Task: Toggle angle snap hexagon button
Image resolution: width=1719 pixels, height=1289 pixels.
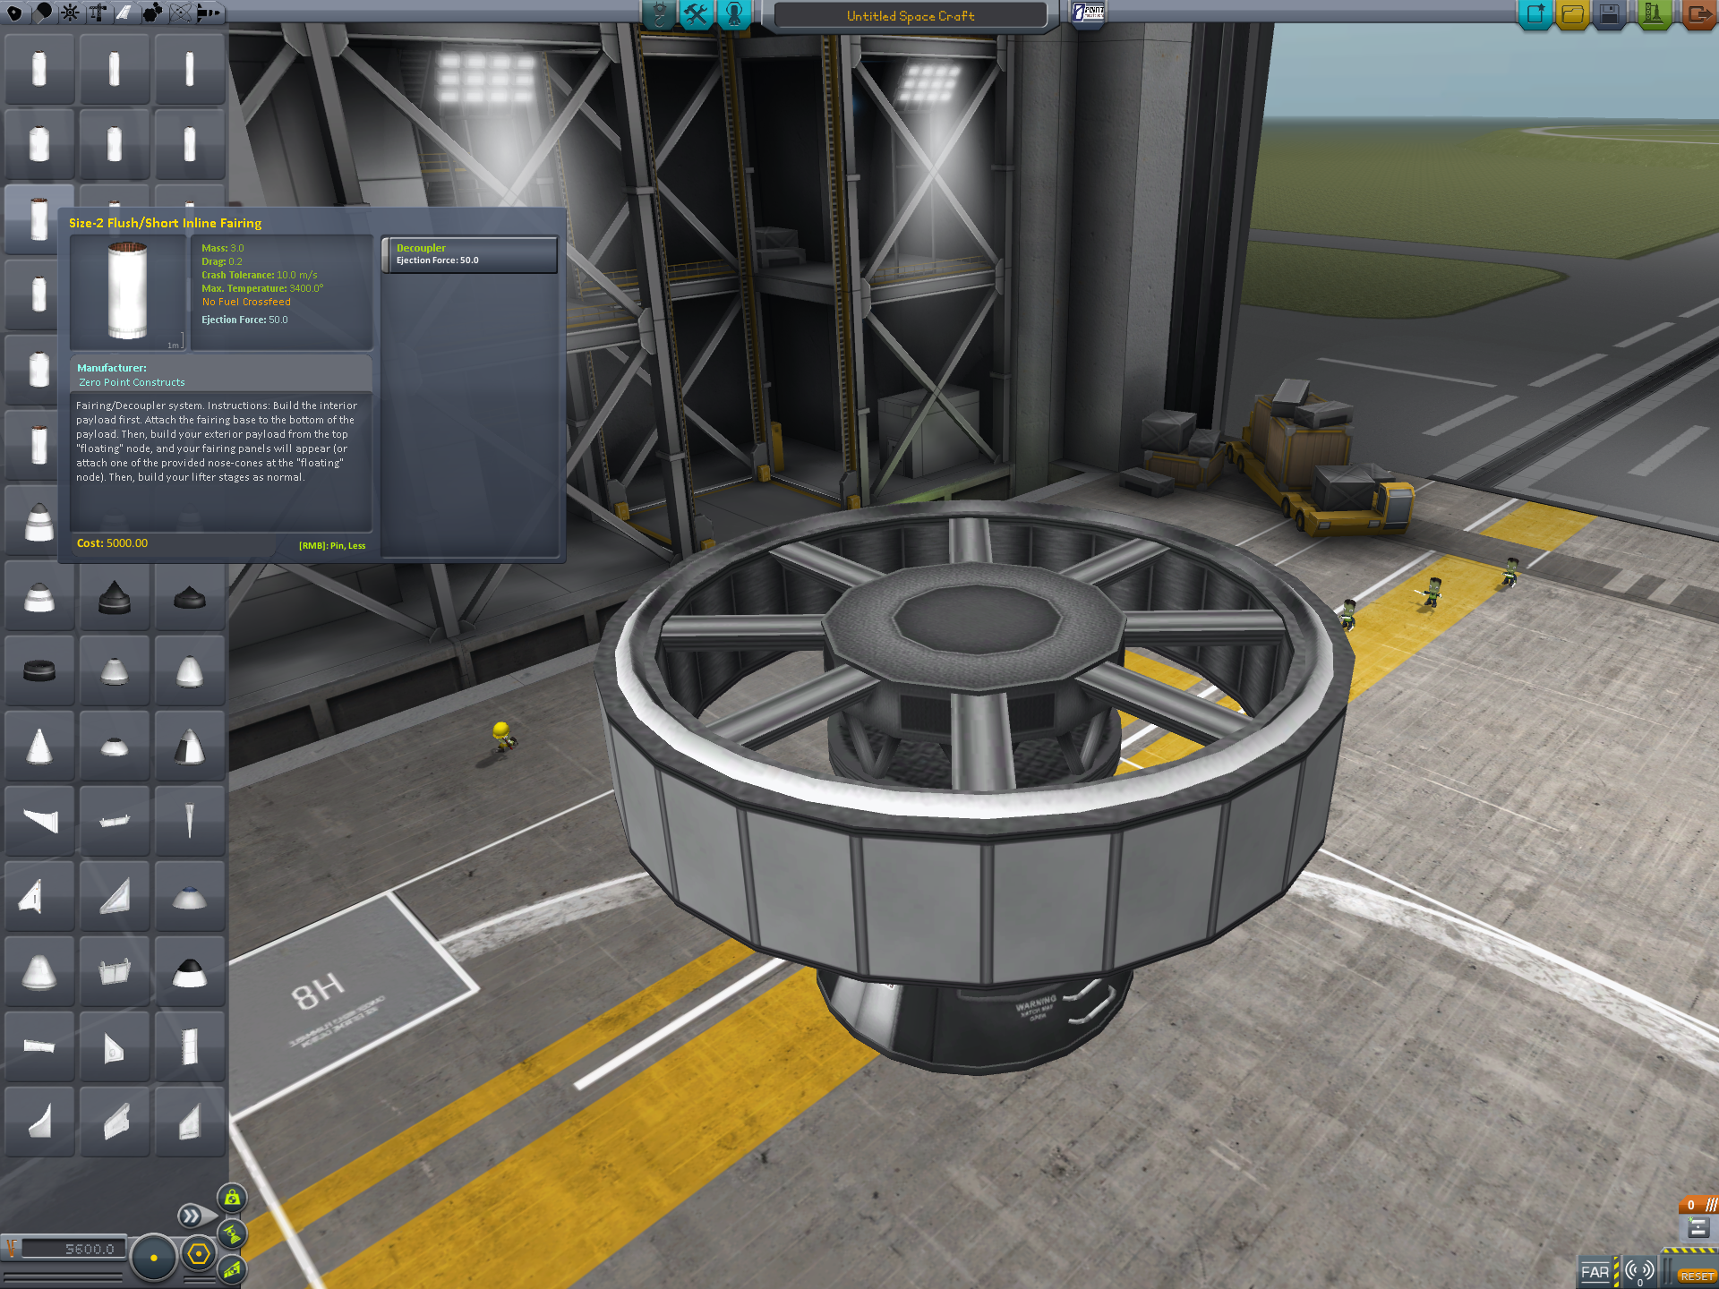Action: point(199,1255)
